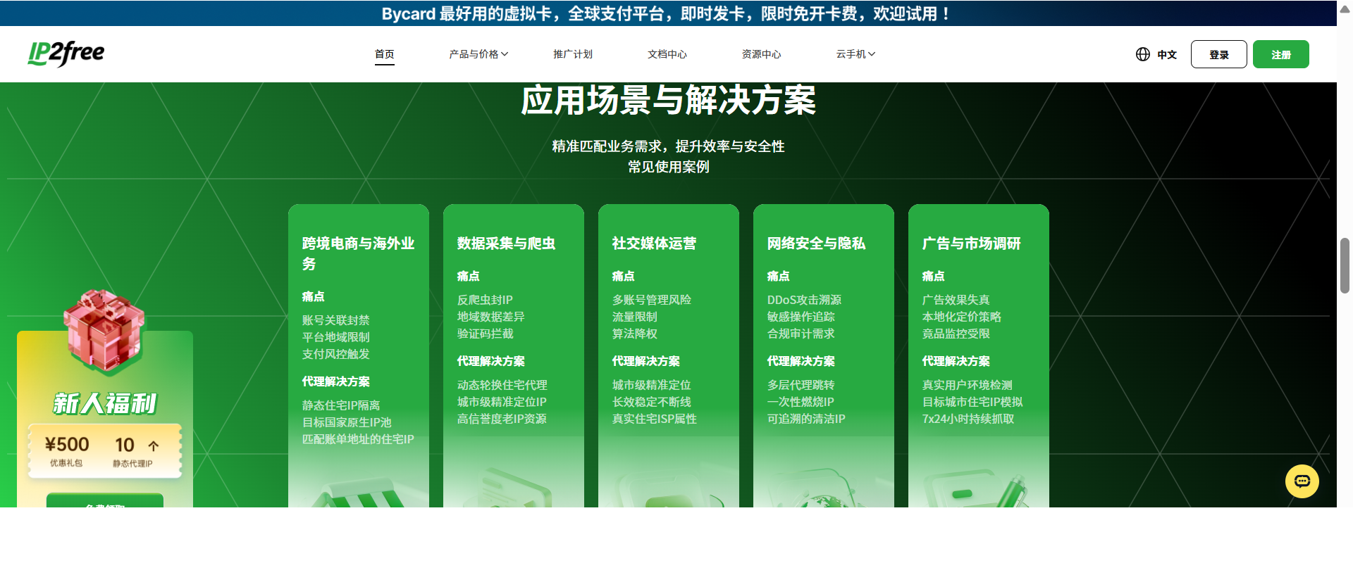This screenshot has height=582, width=1353.
Task: Click the page vertical scrollbar thumb
Action: pyautogui.click(x=1345, y=265)
